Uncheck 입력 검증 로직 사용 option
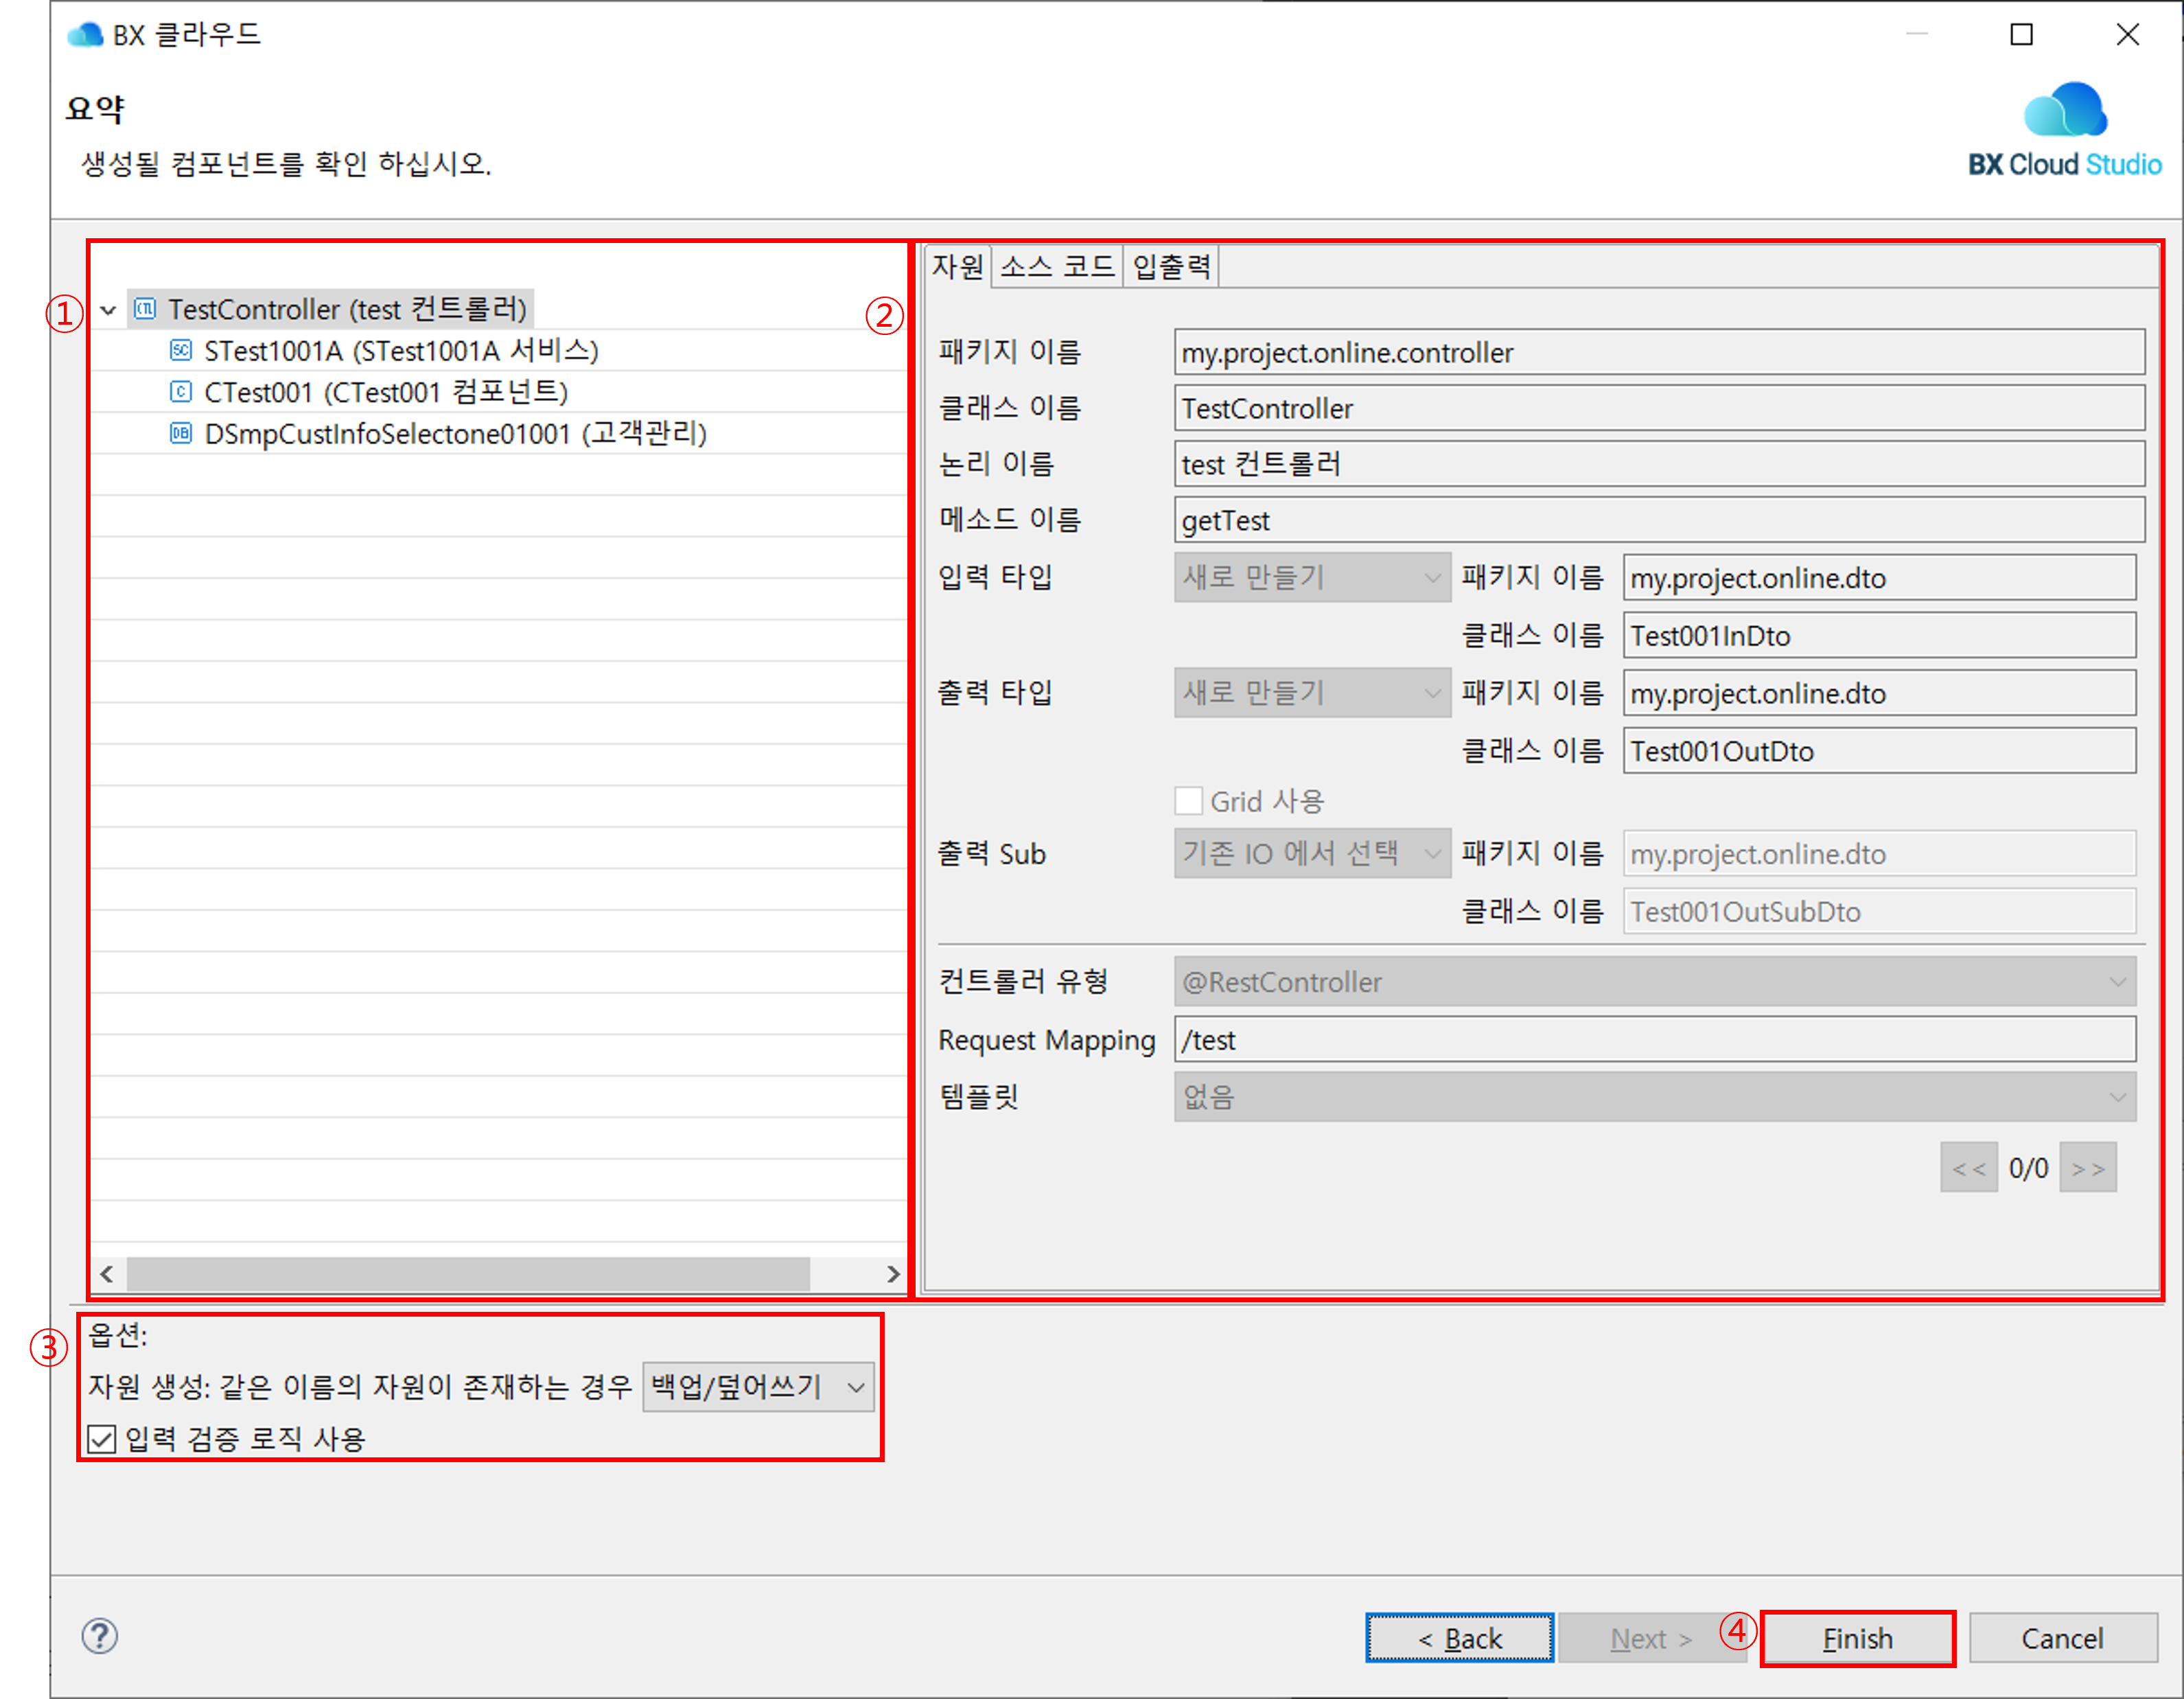 (102, 1439)
